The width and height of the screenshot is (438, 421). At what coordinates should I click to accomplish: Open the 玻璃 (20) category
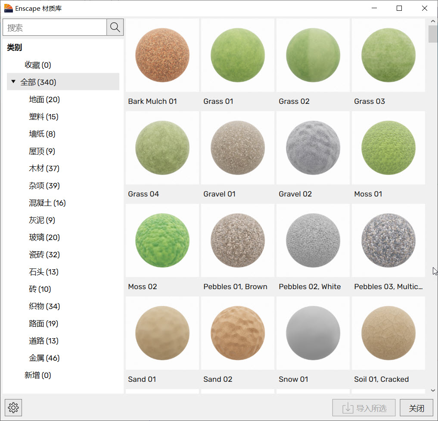point(44,237)
